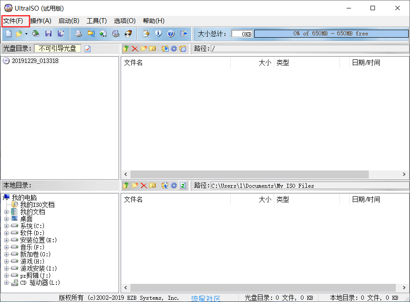Click the disc capacity 650MB free bar

coord(331,34)
